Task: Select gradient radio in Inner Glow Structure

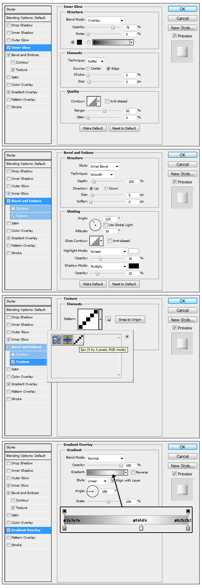Action: tap(89, 42)
